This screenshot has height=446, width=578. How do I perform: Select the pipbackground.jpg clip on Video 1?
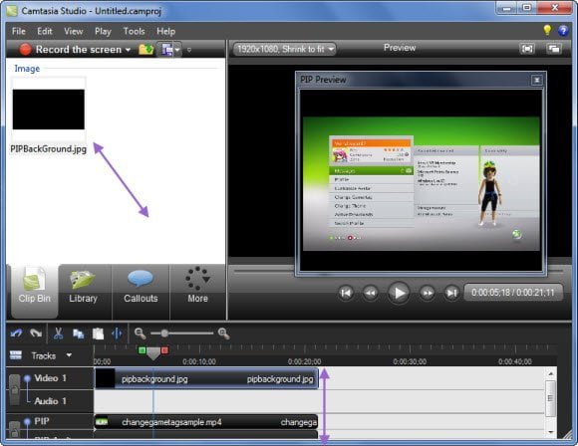pos(206,378)
